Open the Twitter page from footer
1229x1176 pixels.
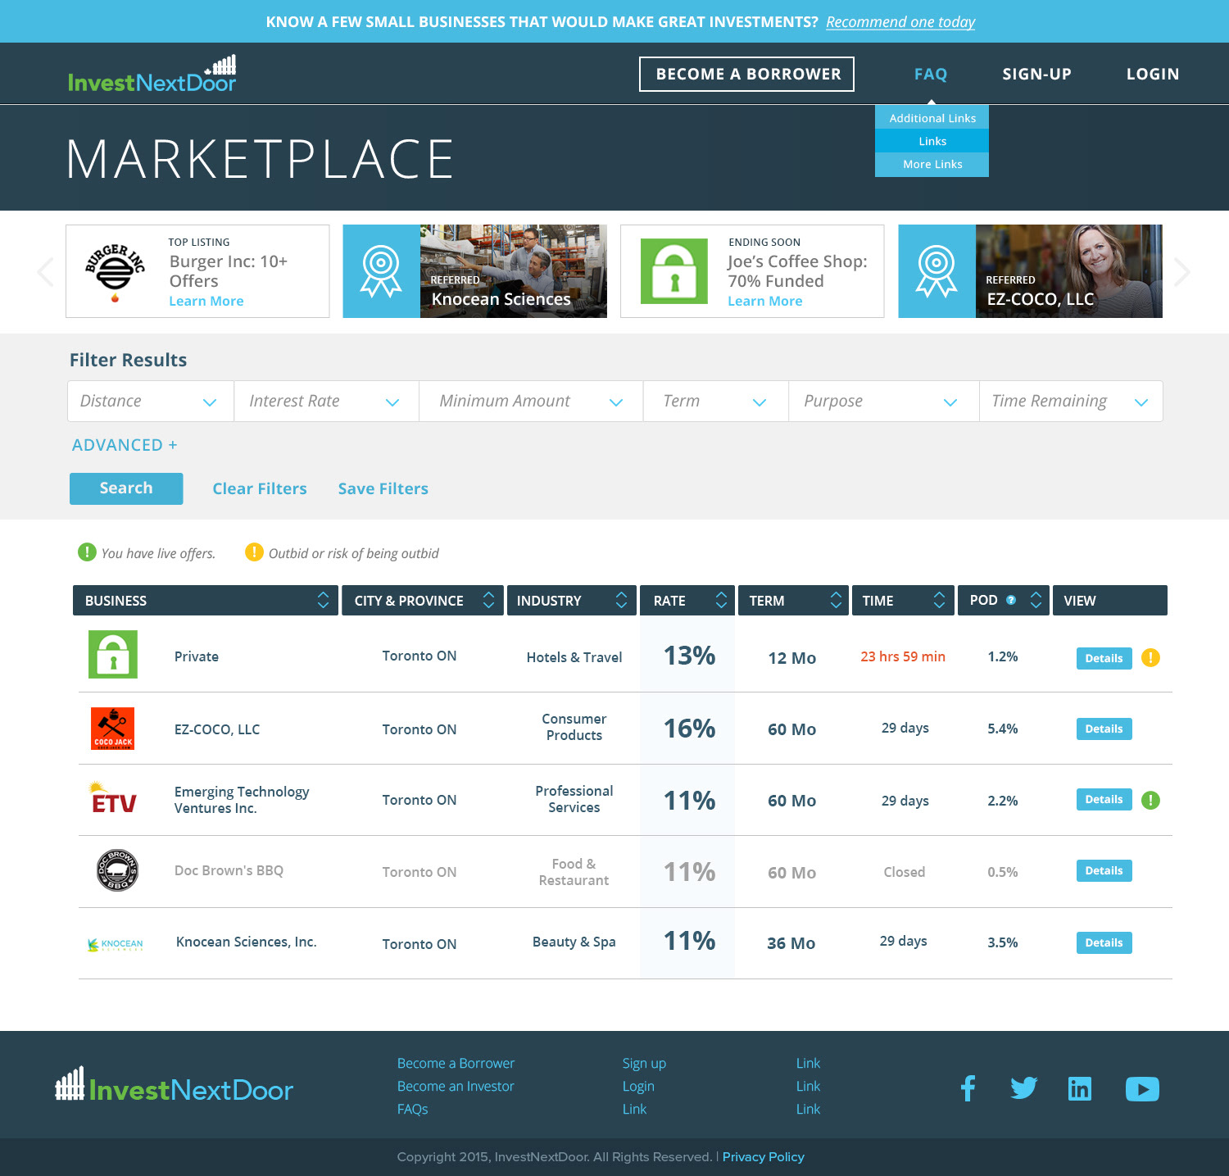(x=1023, y=1088)
